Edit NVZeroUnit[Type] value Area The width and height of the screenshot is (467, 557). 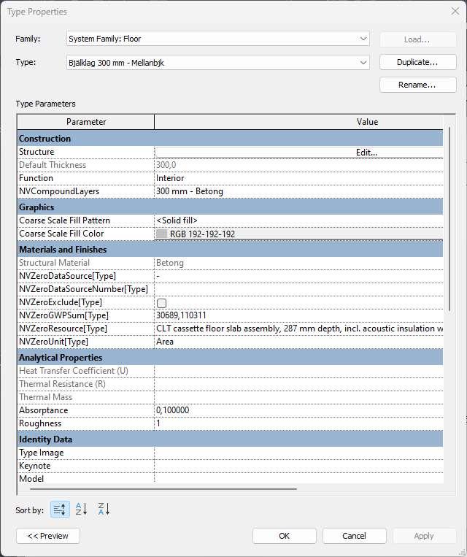click(x=299, y=342)
